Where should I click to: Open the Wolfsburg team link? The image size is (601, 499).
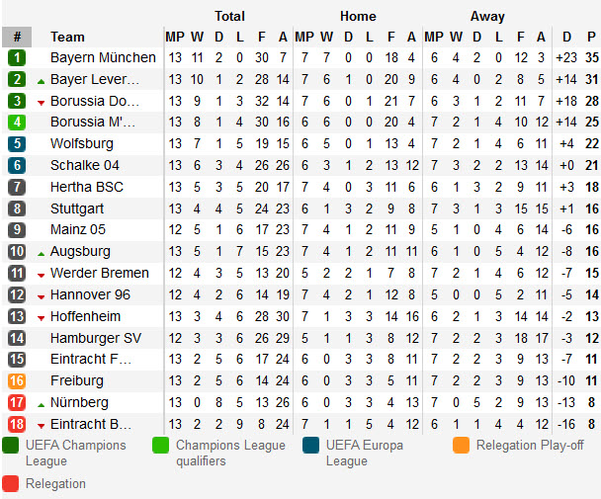click(x=83, y=144)
